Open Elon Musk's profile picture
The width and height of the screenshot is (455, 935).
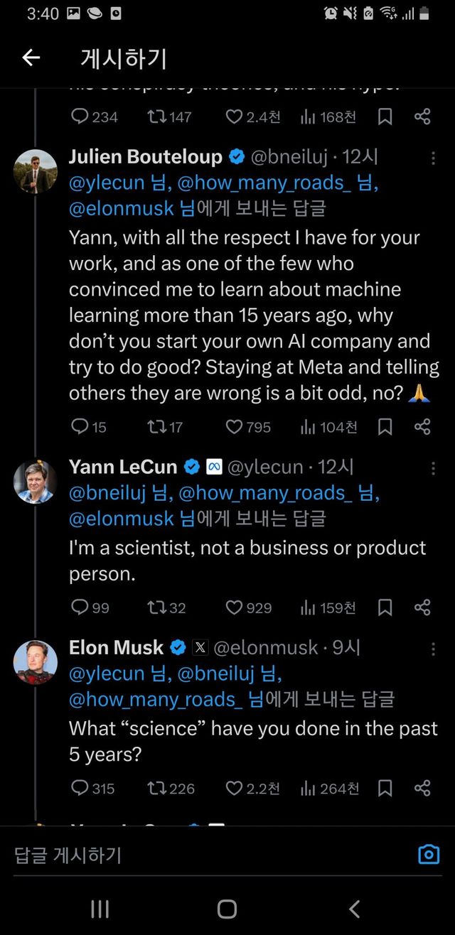[x=36, y=663]
